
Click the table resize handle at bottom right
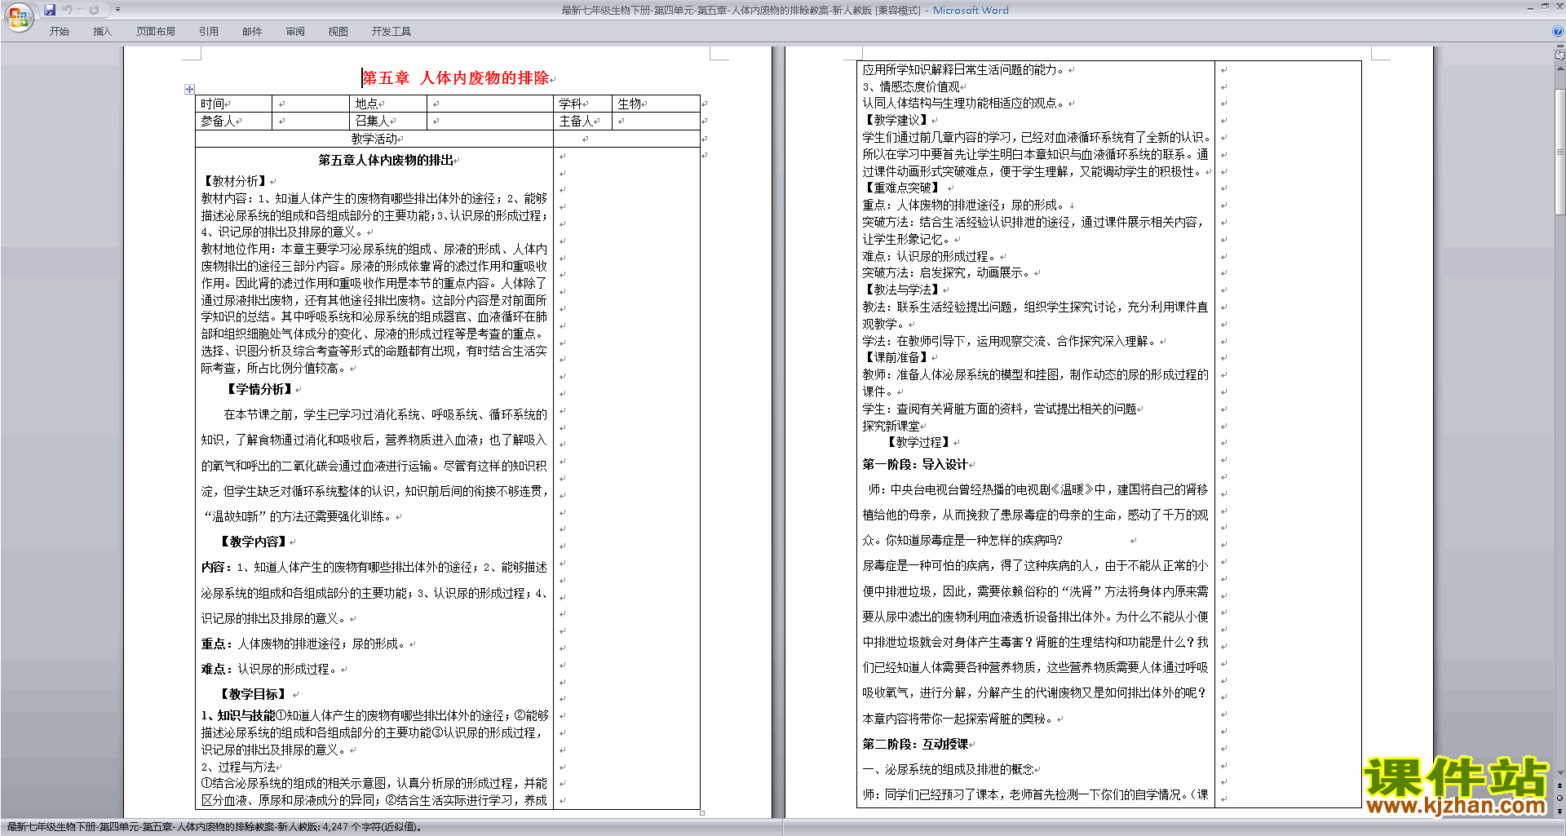pyautogui.click(x=702, y=812)
